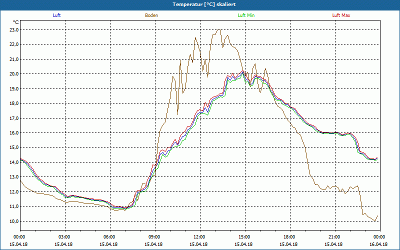Click the '15:00' time axis label

pyautogui.click(x=245, y=237)
